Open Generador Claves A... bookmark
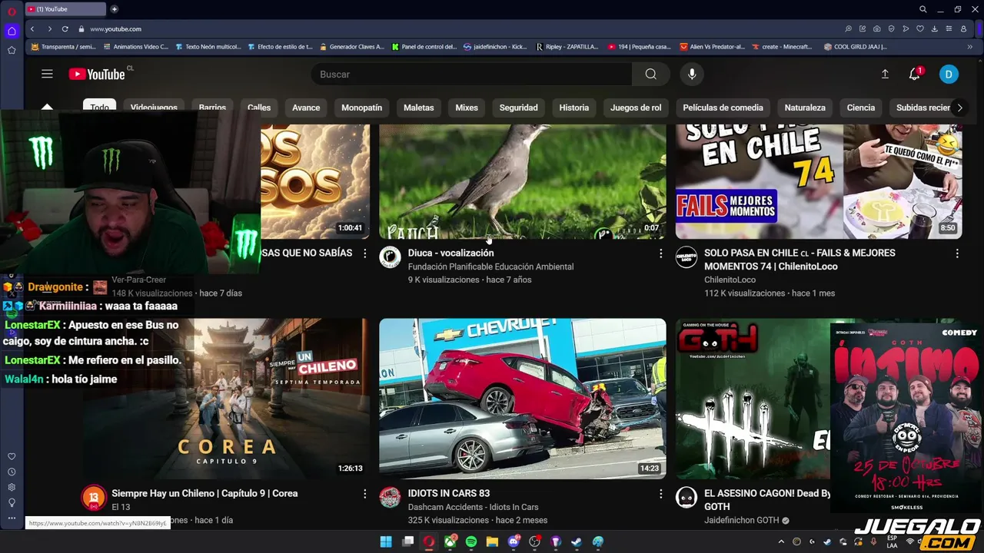The image size is (984, 553). click(x=351, y=46)
